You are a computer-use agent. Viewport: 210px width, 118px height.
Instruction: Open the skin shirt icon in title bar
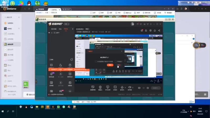click(148, 24)
